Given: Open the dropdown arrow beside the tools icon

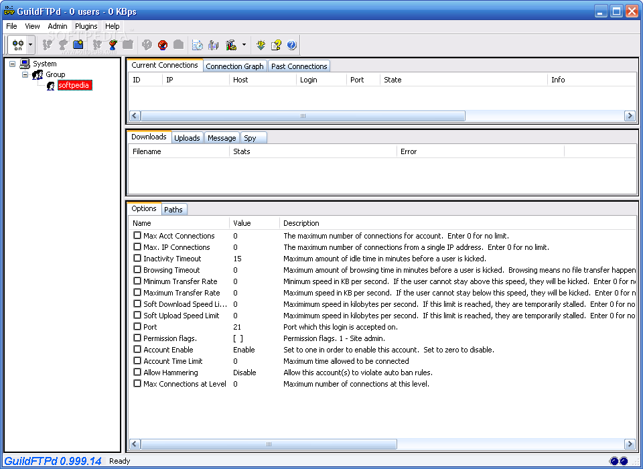Looking at the screenshot, I should tap(244, 45).
